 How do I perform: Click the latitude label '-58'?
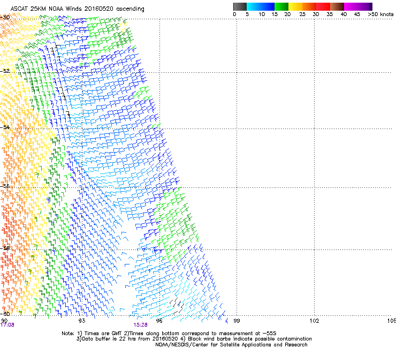pyautogui.click(x=5, y=248)
